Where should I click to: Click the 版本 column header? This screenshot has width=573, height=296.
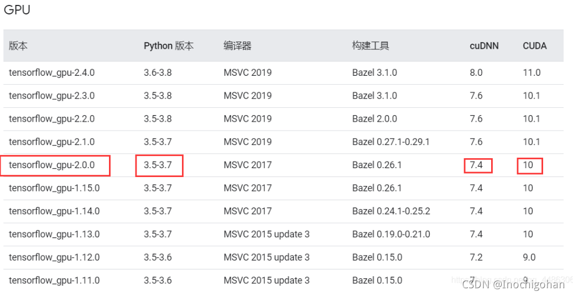click(18, 46)
